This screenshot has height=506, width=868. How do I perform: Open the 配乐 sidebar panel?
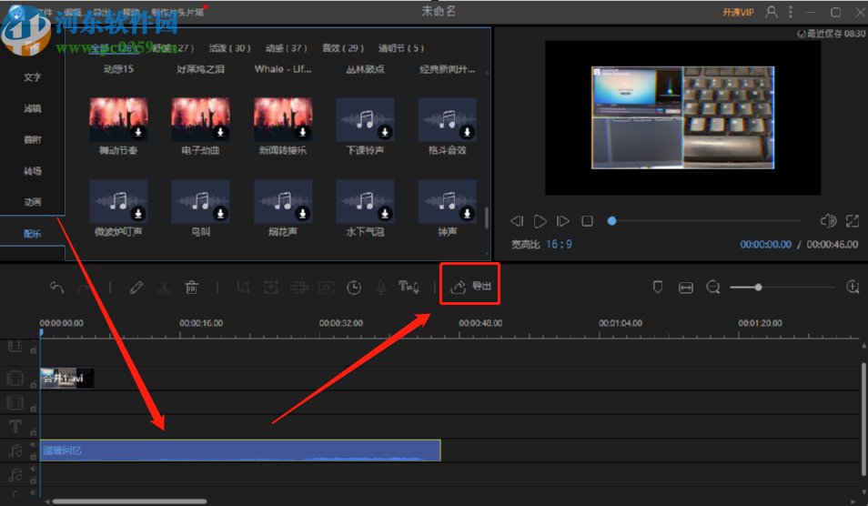click(32, 234)
